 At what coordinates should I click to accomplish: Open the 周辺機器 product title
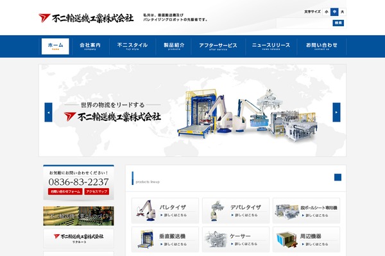pyautogui.click(x=311, y=236)
